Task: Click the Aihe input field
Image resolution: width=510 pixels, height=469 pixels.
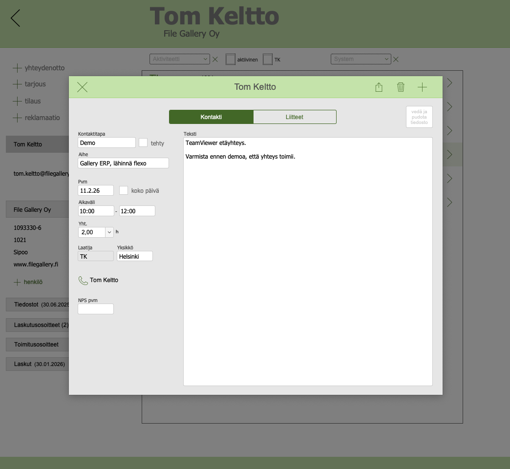Action: pos(123,163)
